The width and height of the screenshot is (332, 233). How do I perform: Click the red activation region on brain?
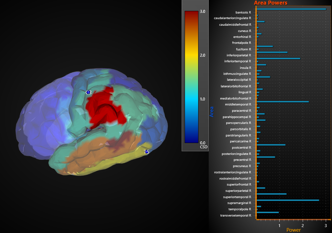tap(106, 108)
